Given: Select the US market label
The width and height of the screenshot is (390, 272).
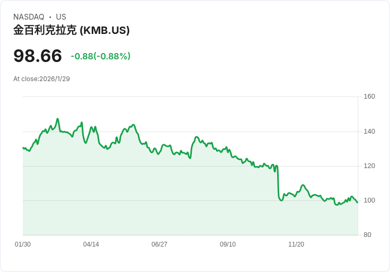Looking at the screenshot, I should [61, 17].
